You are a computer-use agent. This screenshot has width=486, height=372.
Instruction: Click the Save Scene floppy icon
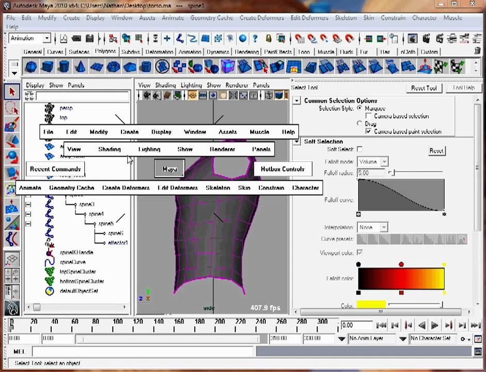tap(89, 39)
